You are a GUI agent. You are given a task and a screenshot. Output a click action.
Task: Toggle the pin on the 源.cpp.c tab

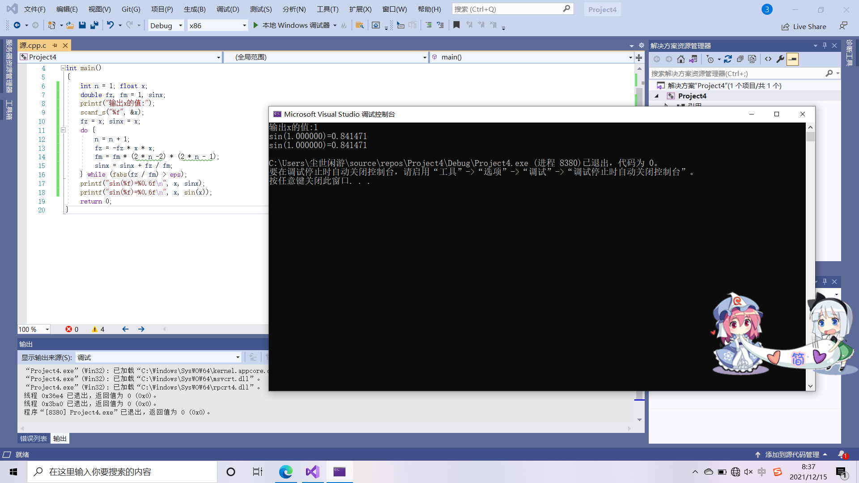[55, 46]
